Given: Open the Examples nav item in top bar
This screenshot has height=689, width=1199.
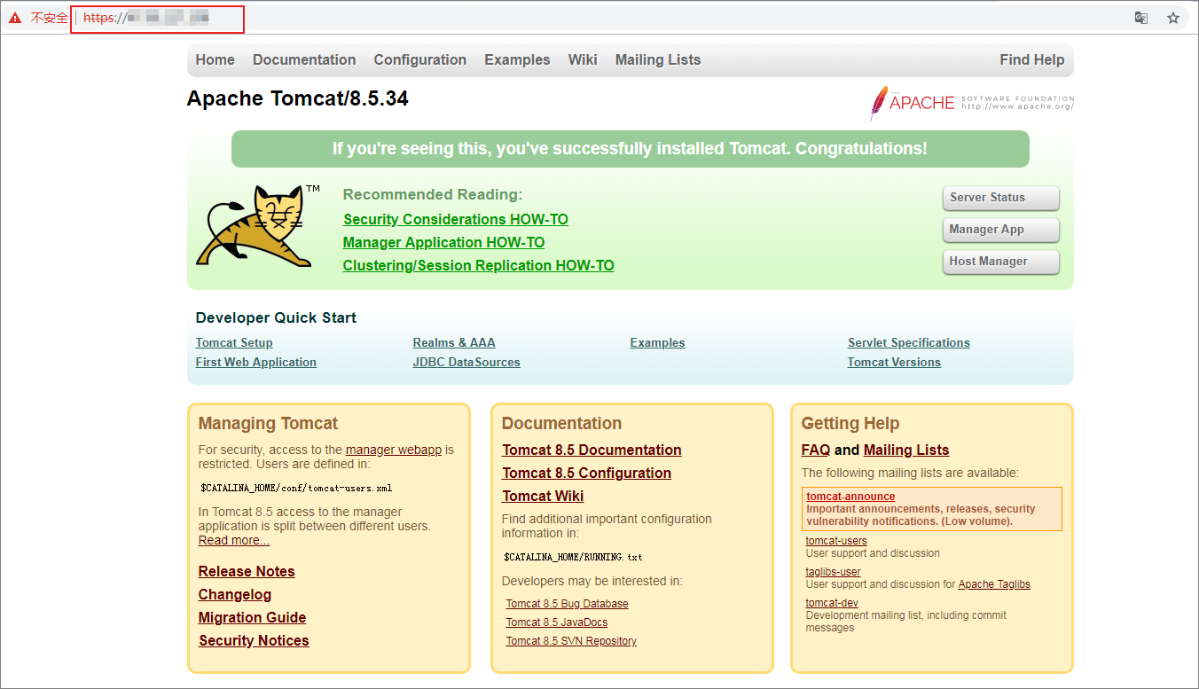Looking at the screenshot, I should [x=517, y=59].
